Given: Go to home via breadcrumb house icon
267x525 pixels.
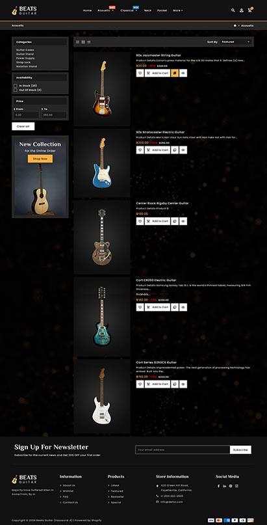Looking at the screenshot, I should point(235,25).
